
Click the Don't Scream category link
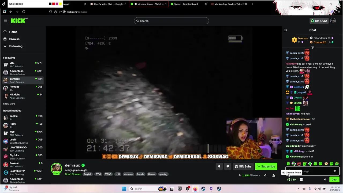[x=73, y=174]
